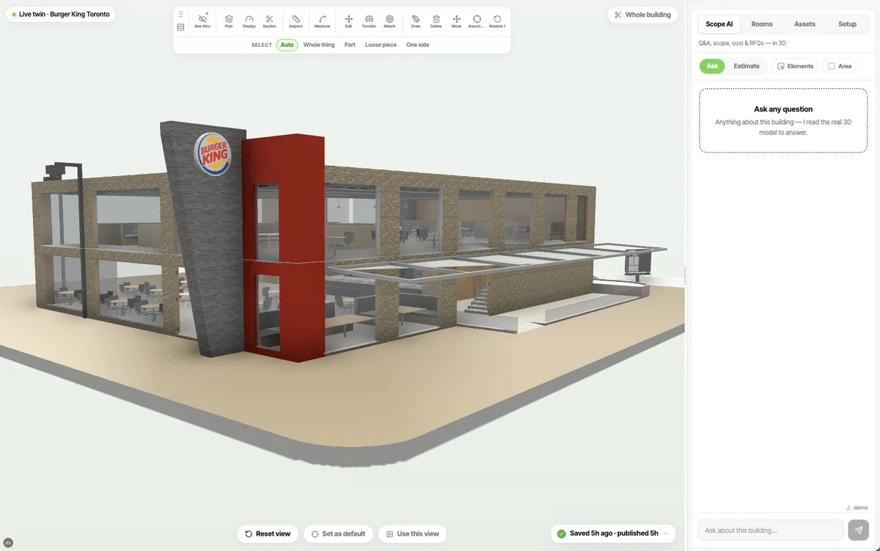880x551 pixels.
Task: Click the Restore 1 tool
Action: pyautogui.click(x=497, y=21)
